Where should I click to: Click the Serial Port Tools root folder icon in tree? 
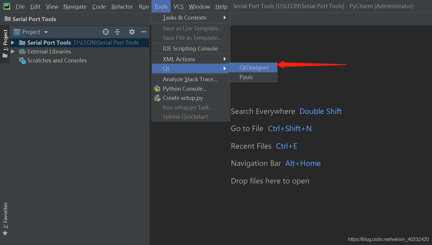point(22,43)
